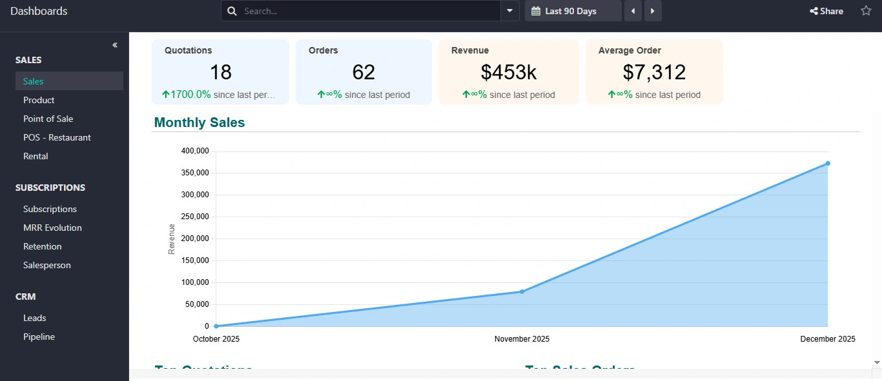The image size is (882, 381).
Task: Go to the next date period arrow
Action: point(653,11)
